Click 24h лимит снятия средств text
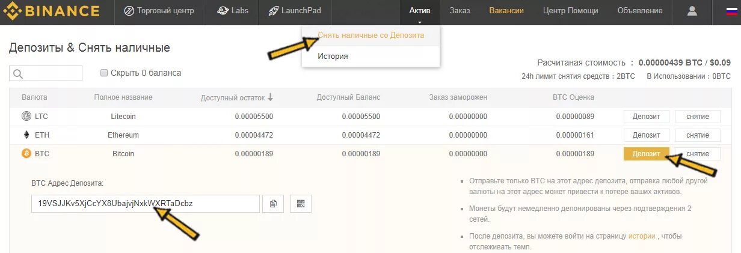This screenshot has height=253, width=741. pos(578,76)
